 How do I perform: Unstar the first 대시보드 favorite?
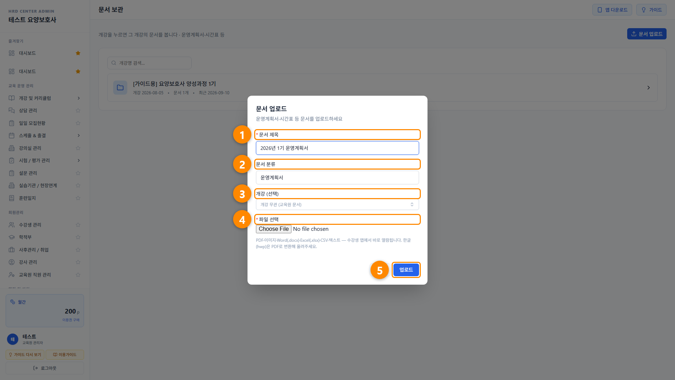tap(78, 53)
